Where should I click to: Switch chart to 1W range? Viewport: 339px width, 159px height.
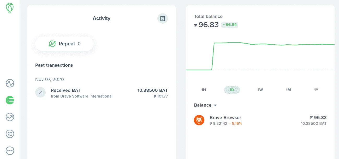260,90
